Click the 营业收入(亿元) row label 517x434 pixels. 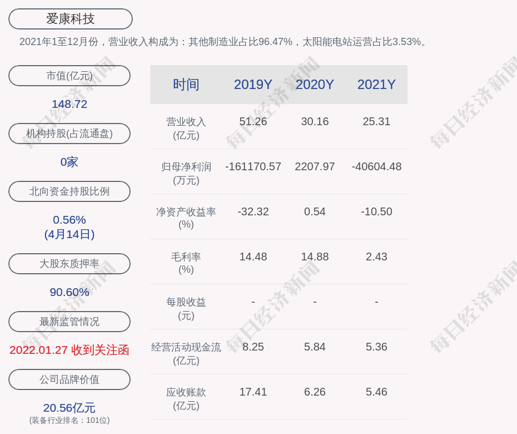point(186,129)
